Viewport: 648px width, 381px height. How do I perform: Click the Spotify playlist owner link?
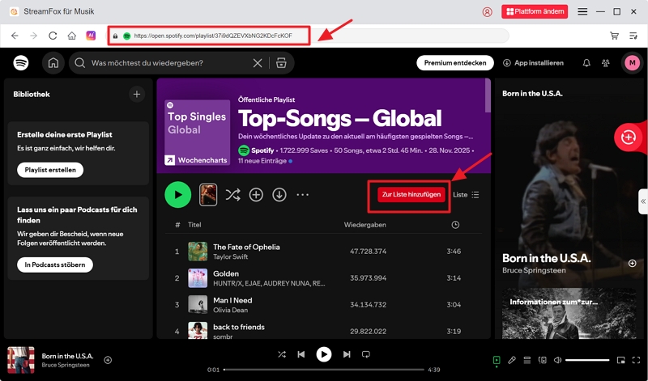[x=262, y=150]
